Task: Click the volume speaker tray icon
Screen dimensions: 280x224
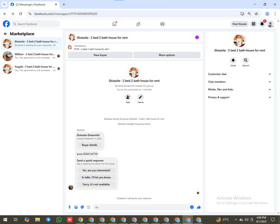Action: coord(246,220)
